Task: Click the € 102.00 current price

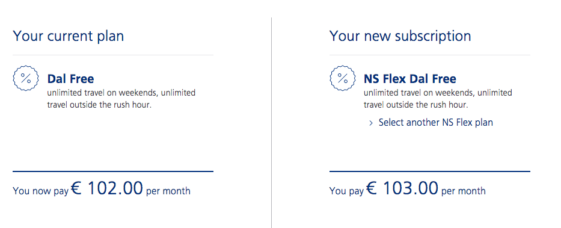Action: click(106, 188)
